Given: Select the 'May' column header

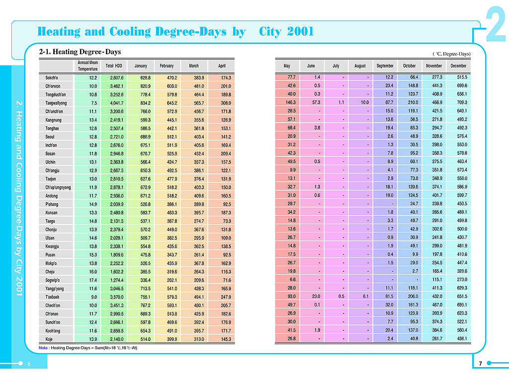Looking at the screenshot, I should 287,66.
